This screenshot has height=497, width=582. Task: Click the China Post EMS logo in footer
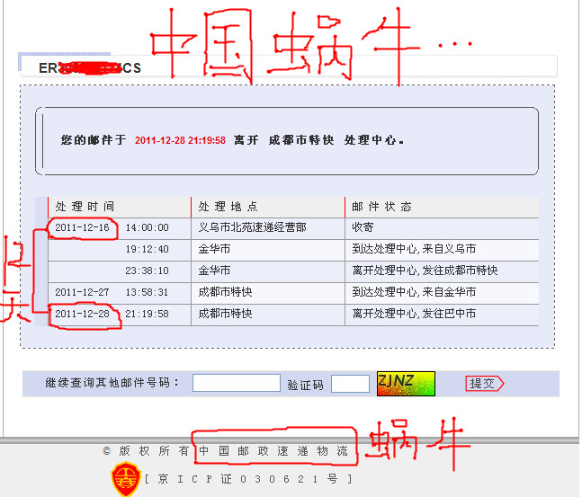(124, 481)
